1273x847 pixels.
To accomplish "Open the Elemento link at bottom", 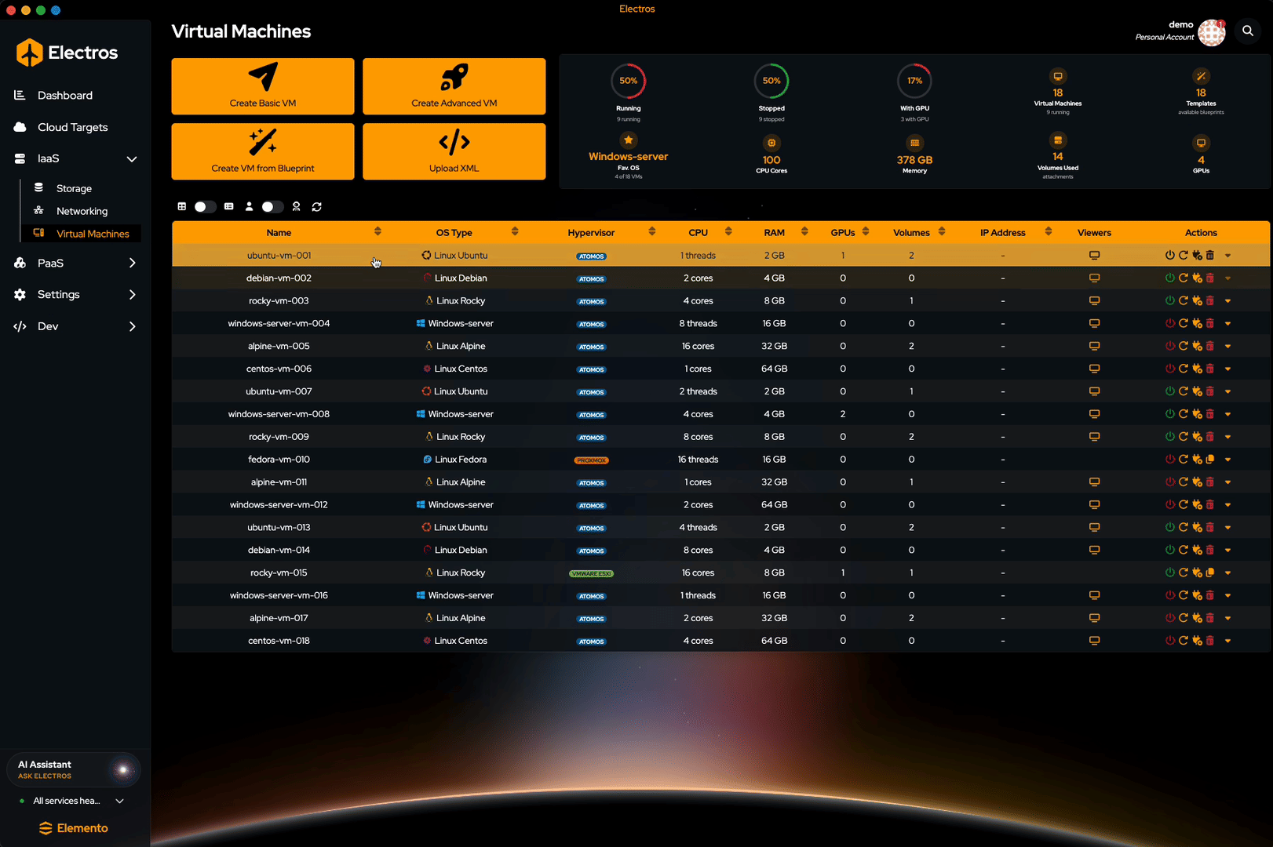I will [73, 828].
